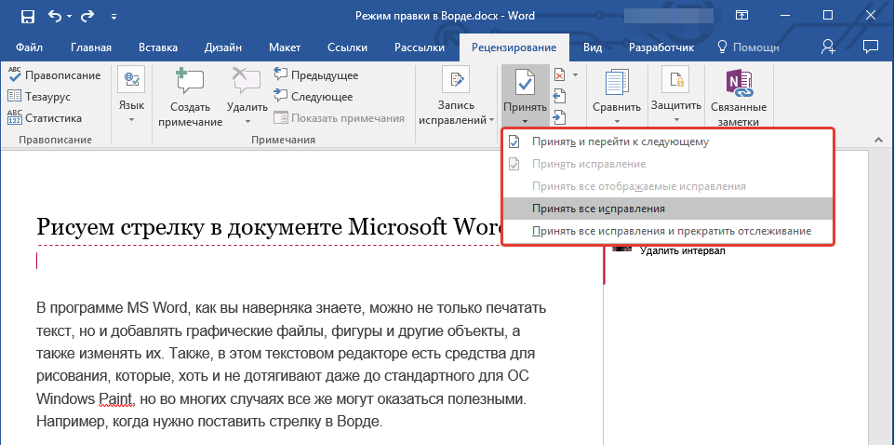Screen dimensions: 894x445
Task: Expand the Защитить dropdown arrow
Action: (x=675, y=120)
